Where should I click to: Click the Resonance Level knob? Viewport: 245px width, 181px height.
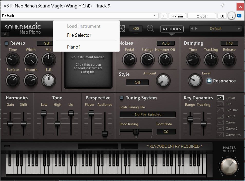195,81
